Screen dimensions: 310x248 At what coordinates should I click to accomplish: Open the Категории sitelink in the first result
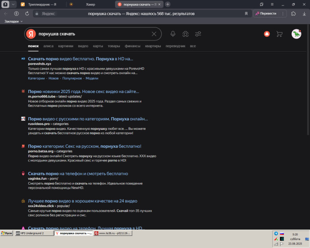coord(36,78)
